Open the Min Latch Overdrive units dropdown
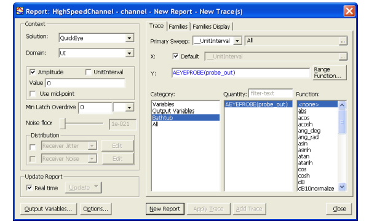This screenshot has height=224, width=369. click(129, 107)
